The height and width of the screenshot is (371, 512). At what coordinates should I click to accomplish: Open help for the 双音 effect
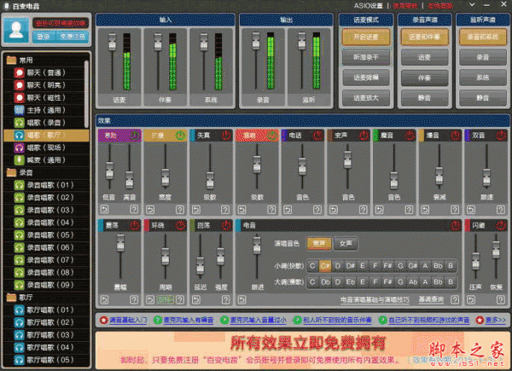tap(501, 210)
